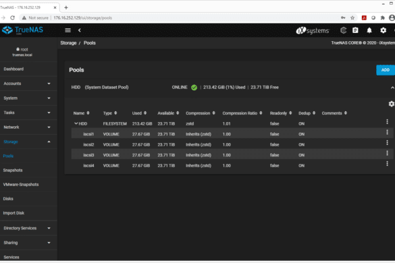Open the task manager clipboard icon
Image resolution: width=395 pixels, height=263 pixels.
pyautogui.click(x=355, y=30)
